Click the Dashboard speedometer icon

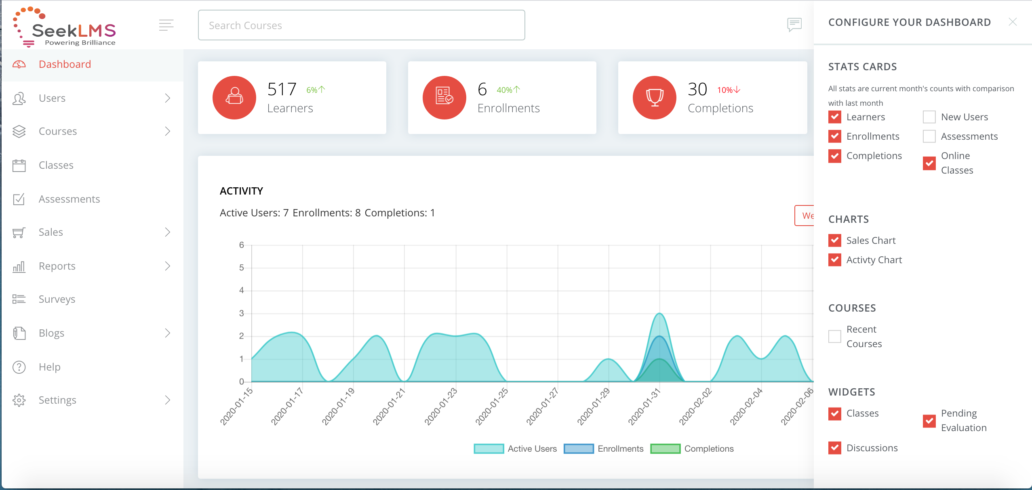[x=19, y=64]
